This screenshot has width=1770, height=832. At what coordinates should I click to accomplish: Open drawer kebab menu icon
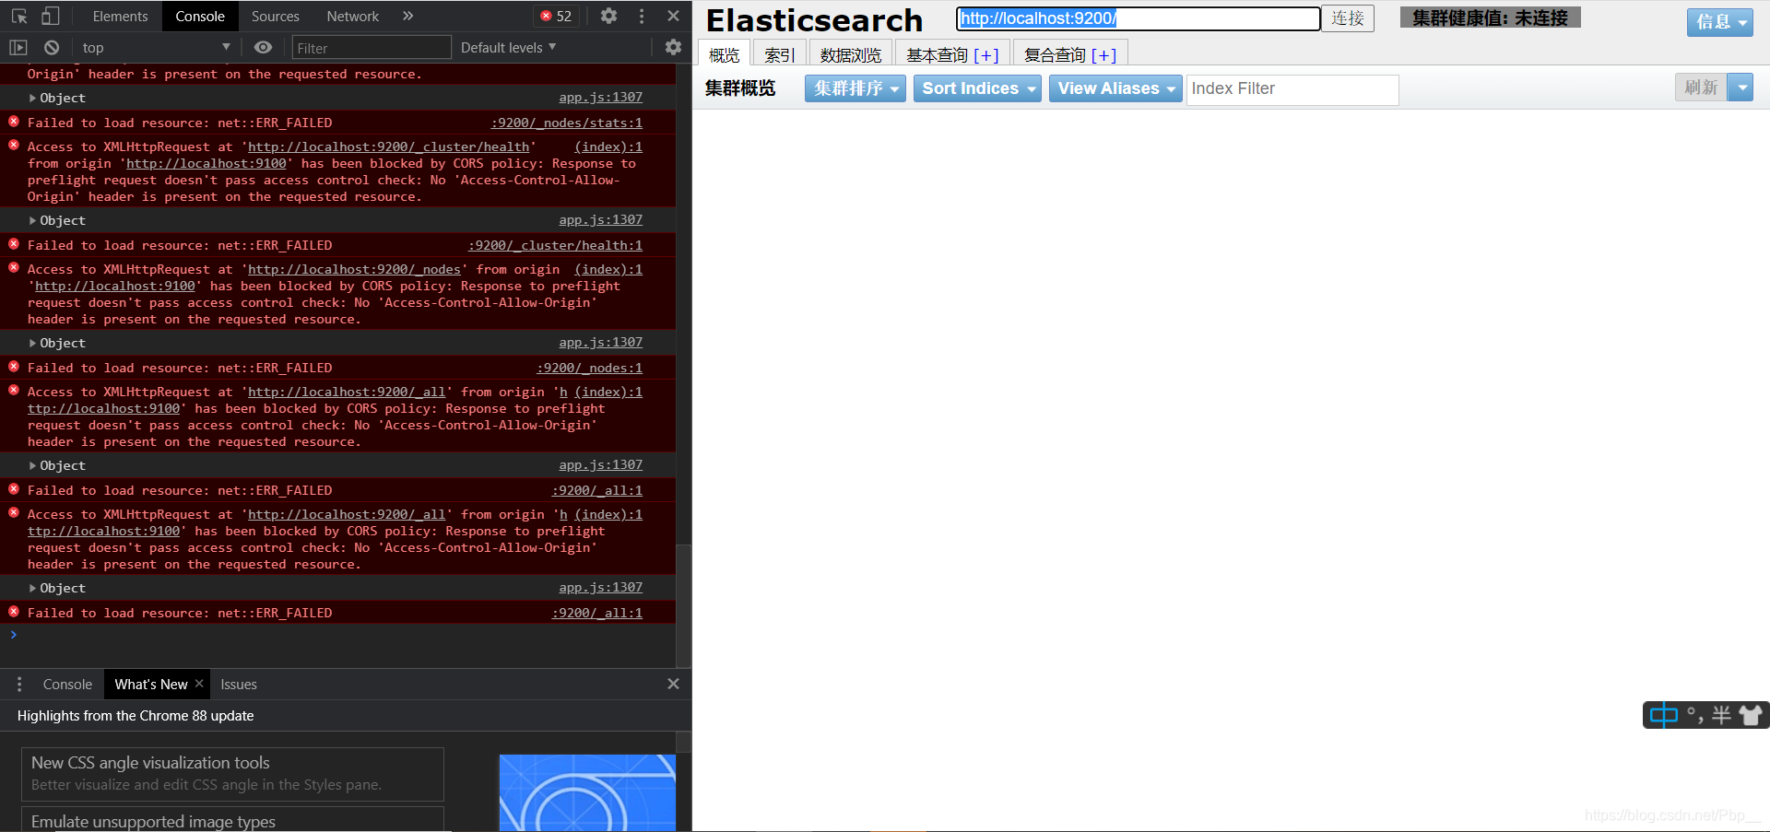[19, 684]
